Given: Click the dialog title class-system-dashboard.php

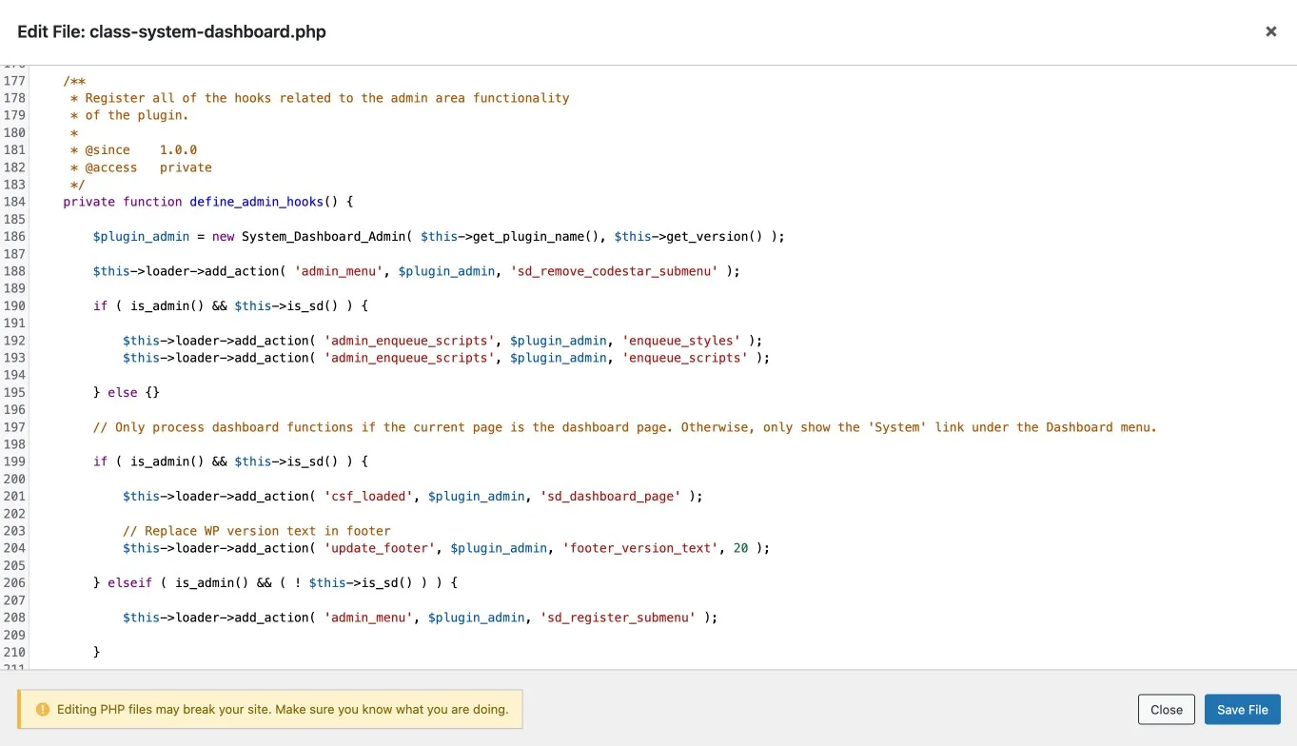Looking at the screenshot, I should [x=171, y=31].
